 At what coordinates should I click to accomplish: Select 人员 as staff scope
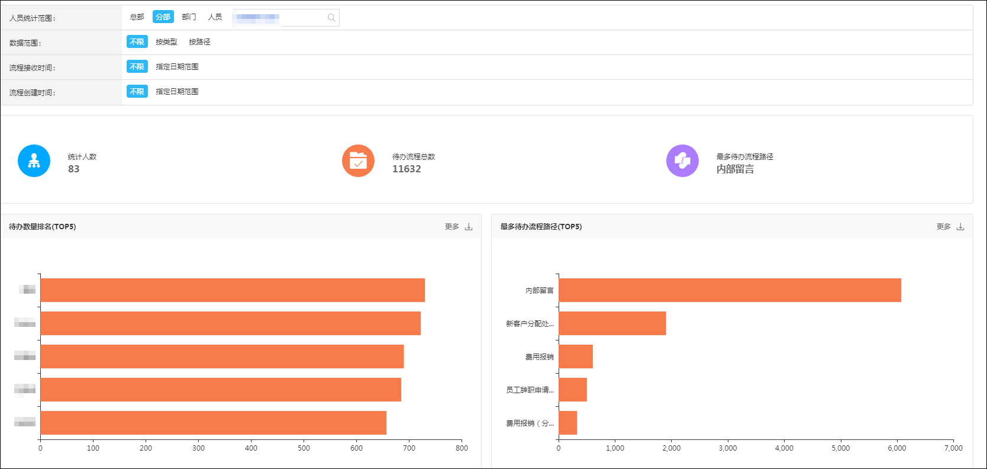[x=215, y=17]
